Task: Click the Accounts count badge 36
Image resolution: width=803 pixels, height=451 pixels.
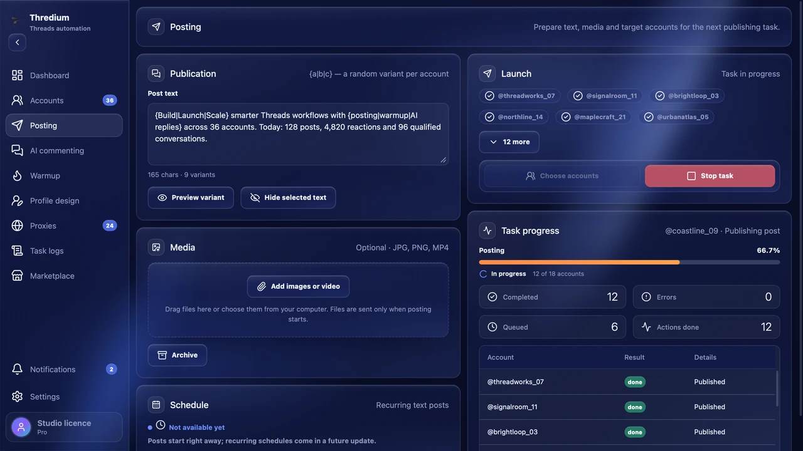Action: click(x=110, y=100)
